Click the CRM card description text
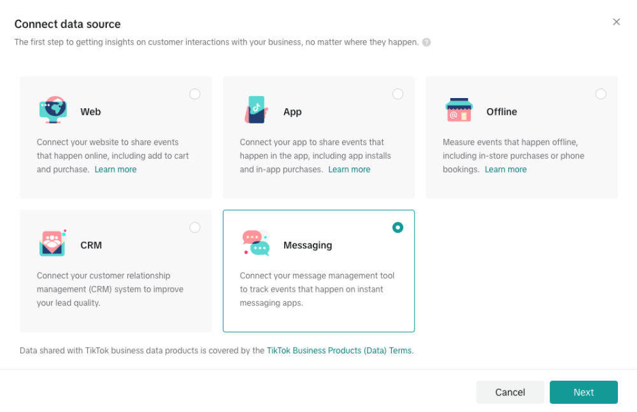Image resolution: width=637 pixels, height=412 pixels. 110,289
